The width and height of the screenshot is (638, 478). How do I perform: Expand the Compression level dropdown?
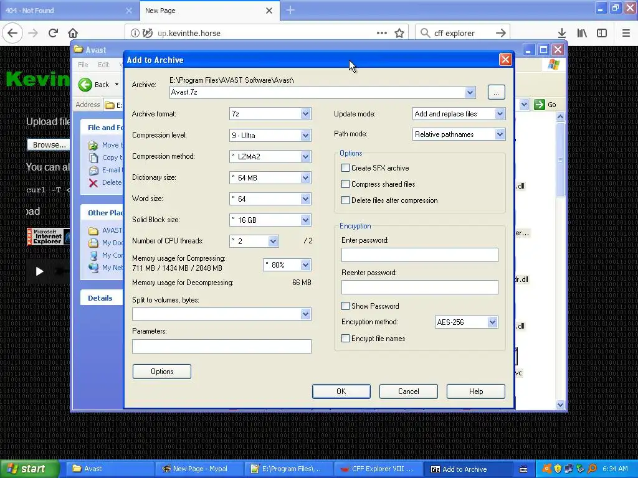305,135
